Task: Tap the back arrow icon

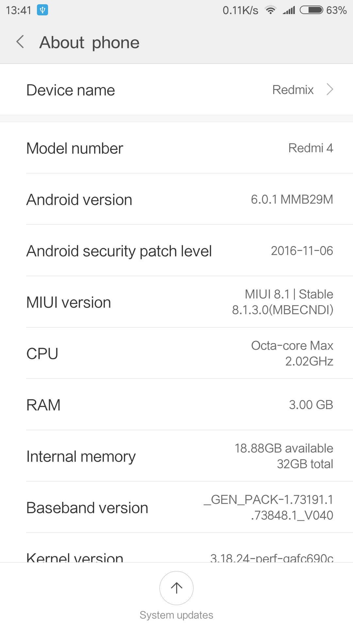Action: 20,42
